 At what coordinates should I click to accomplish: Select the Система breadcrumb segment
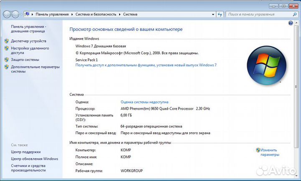click(130, 14)
